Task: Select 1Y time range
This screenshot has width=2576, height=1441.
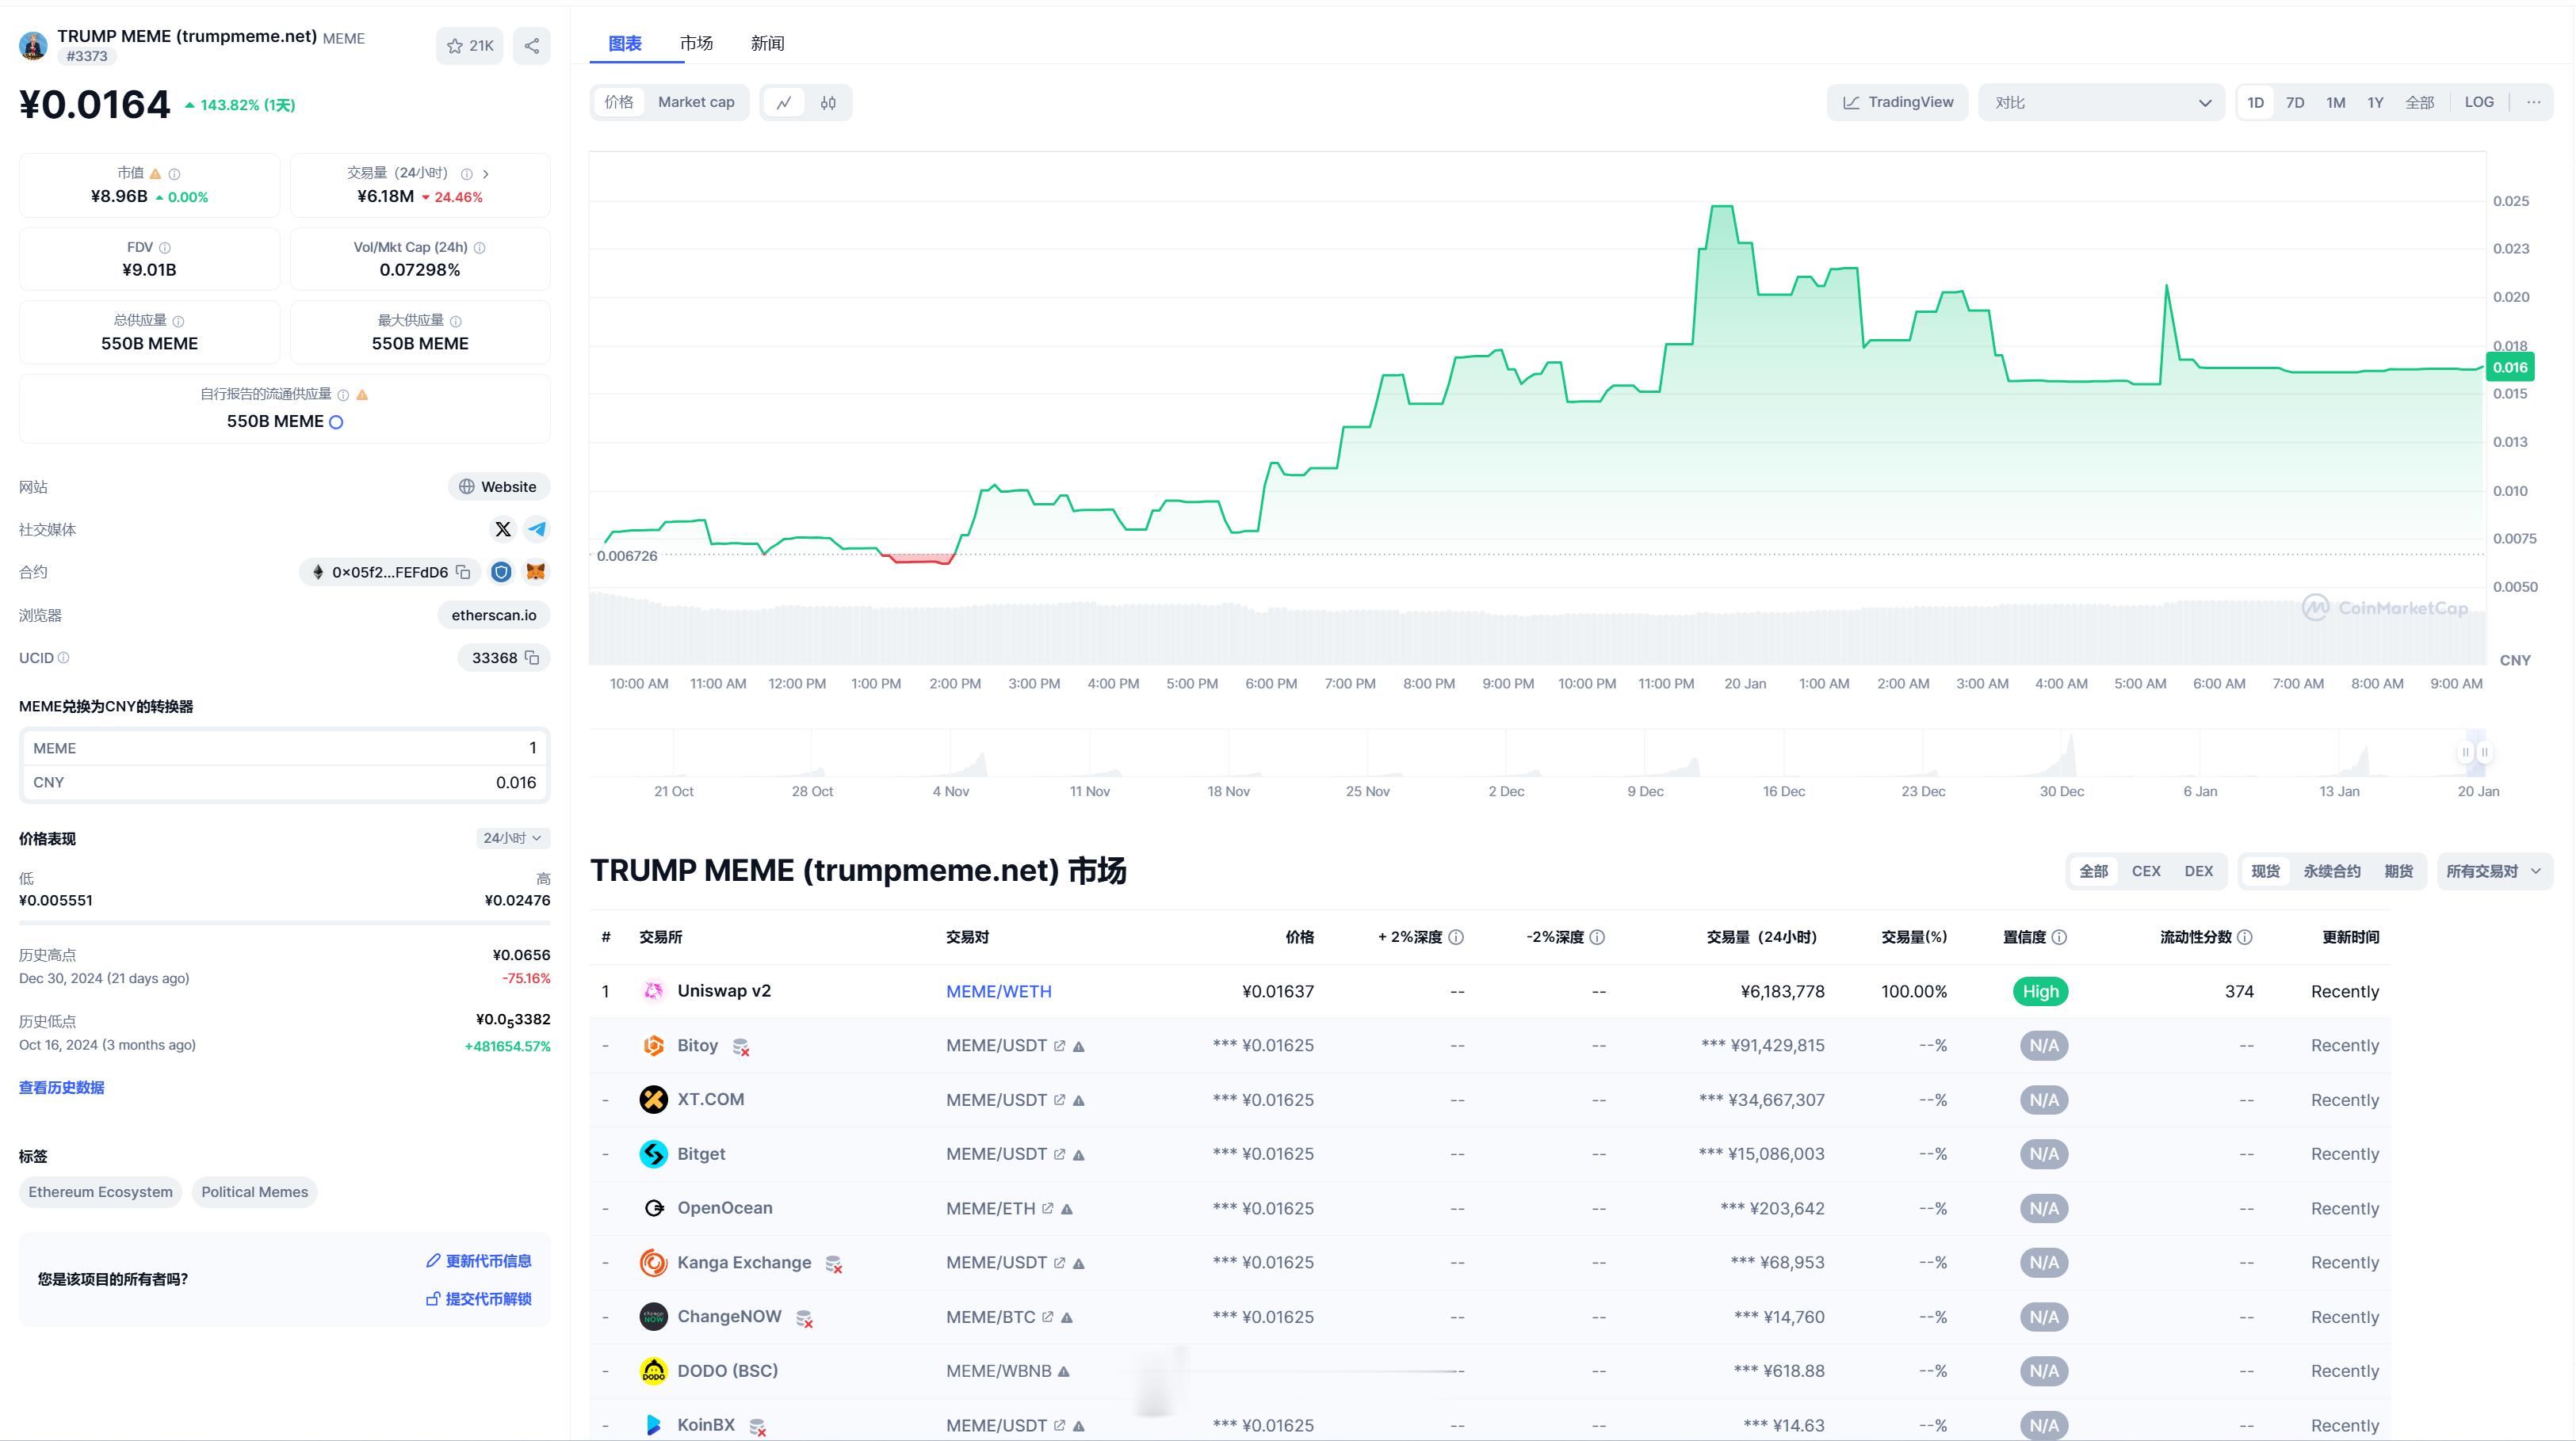Action: click(x=2375, y=102)
